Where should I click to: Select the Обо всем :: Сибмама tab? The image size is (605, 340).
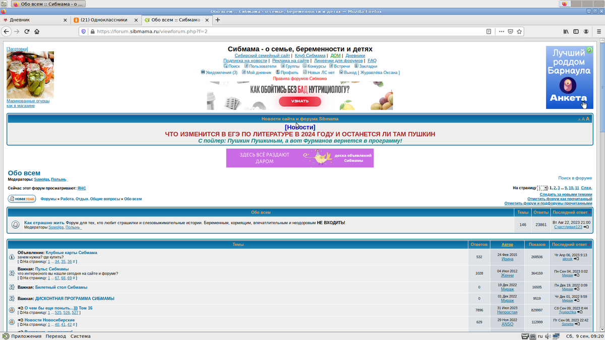point(176,20)
